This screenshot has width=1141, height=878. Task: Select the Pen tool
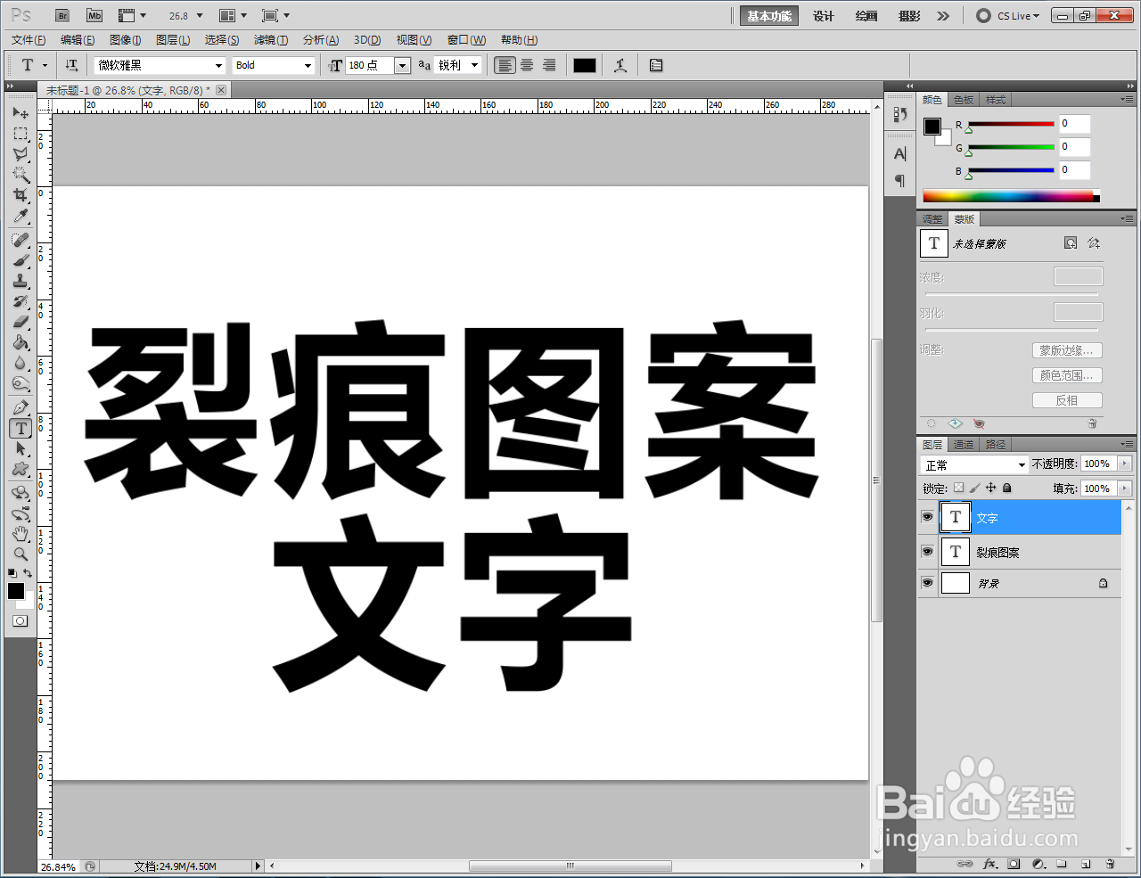click(x=21, y=406)
